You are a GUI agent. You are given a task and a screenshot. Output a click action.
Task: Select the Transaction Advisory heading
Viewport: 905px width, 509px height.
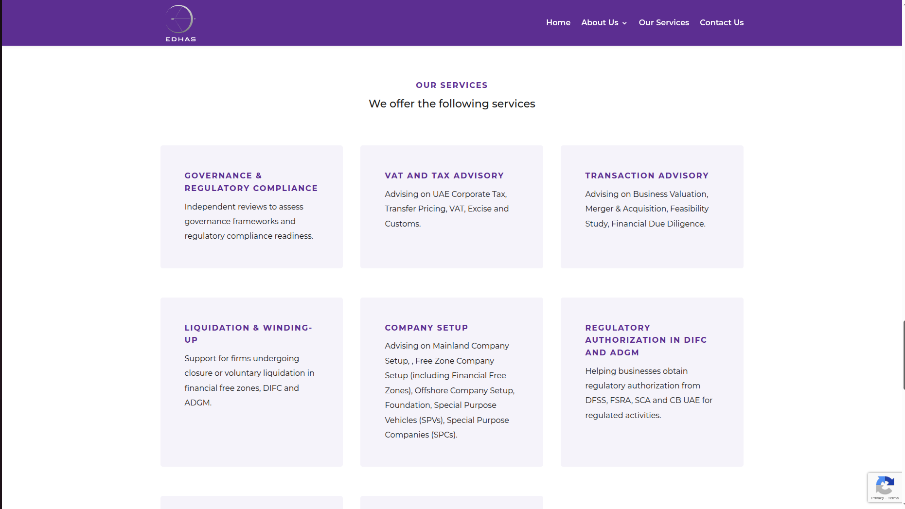(647, 176)
